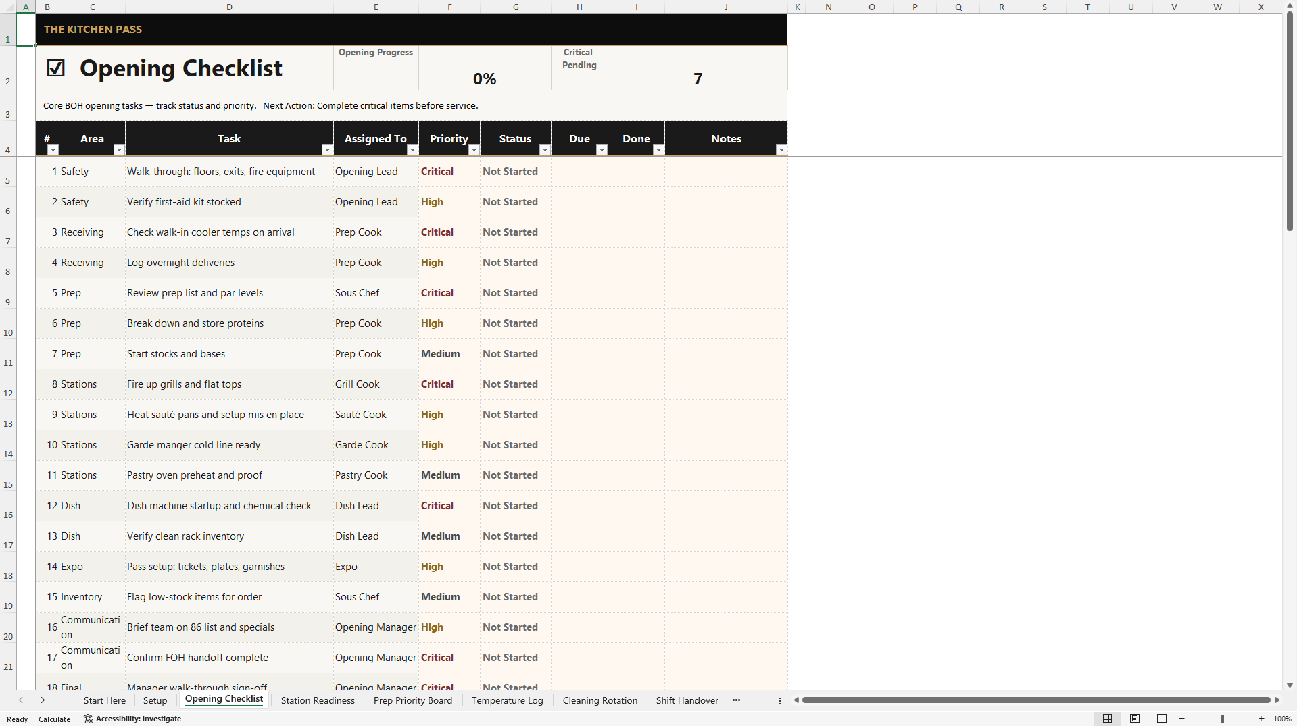Click the vertical scroll up arrow

[x=1290, y=5]
